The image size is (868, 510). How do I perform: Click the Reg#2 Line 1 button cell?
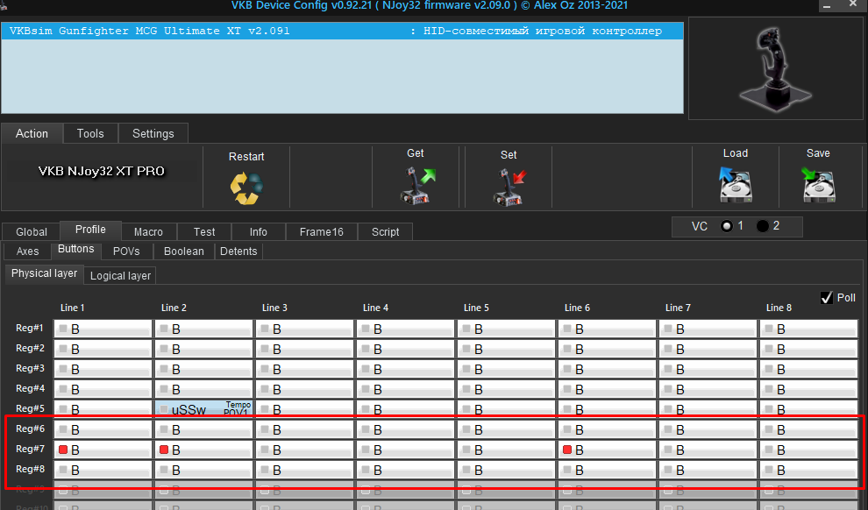tap(103, 349)
